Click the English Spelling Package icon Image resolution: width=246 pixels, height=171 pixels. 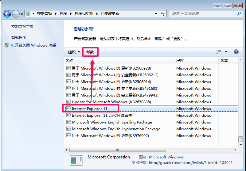tap(68, 122)
